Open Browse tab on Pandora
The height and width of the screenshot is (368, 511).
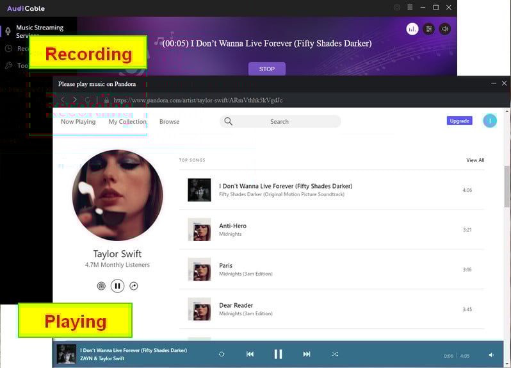[170, 122]
